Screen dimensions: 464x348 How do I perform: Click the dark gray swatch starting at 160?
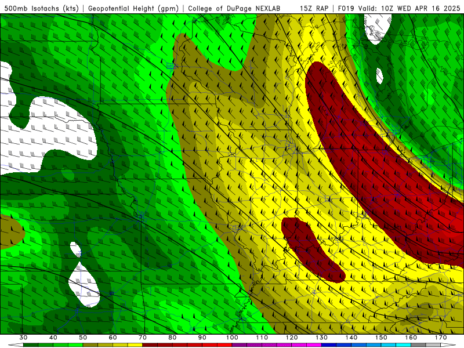point(418,345)
